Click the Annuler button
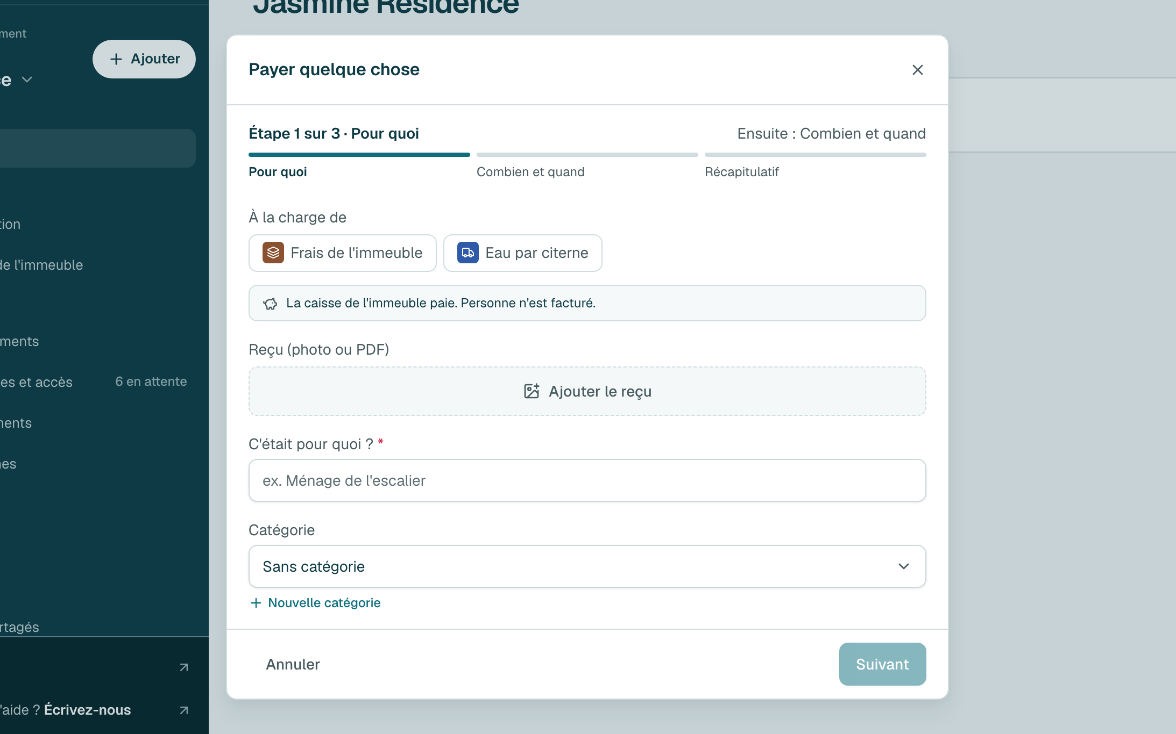Screen dimensions: 1176x734 (x=293, y=664)
